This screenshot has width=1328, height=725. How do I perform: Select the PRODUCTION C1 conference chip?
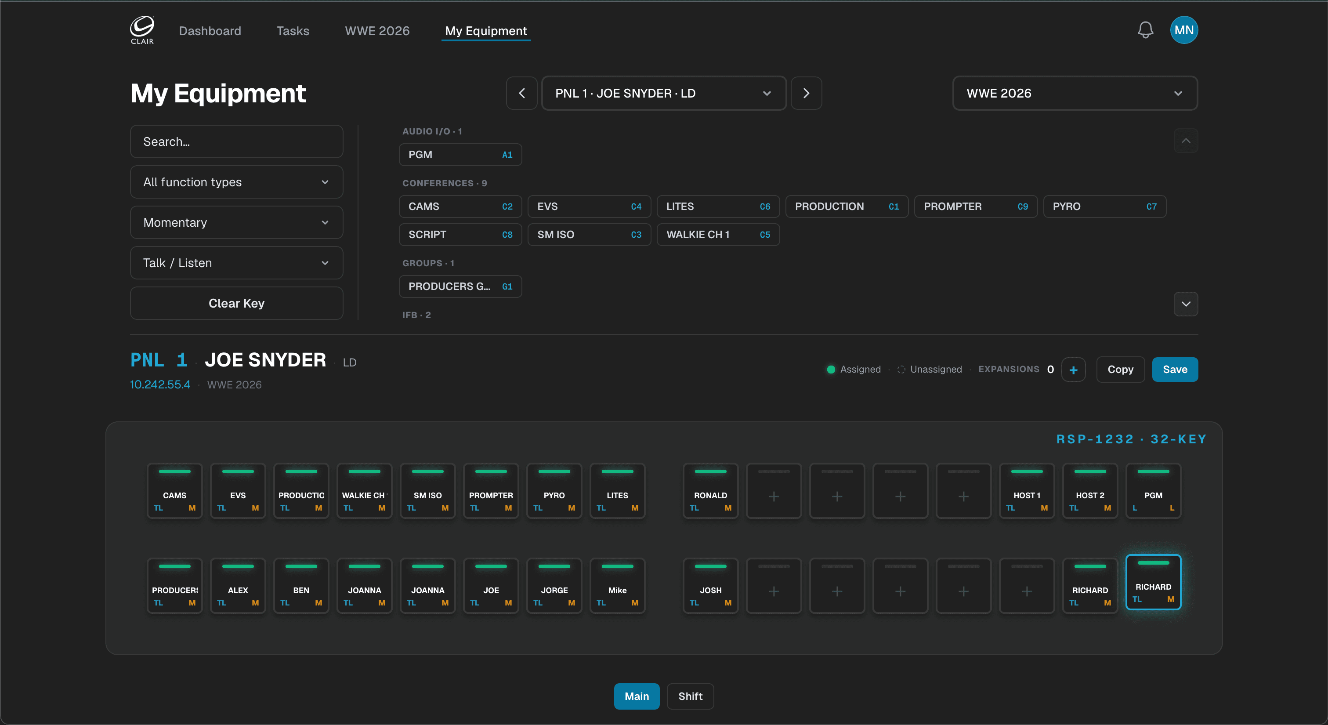pos(847,207)
